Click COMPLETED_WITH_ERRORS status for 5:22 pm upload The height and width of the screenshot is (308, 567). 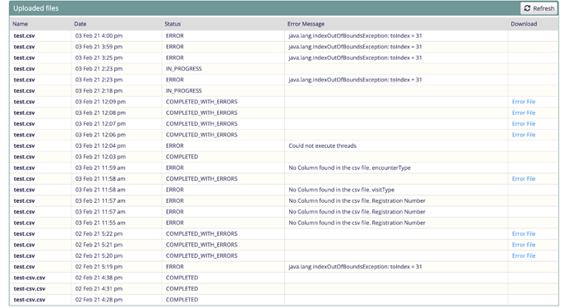tap(202, 234)
